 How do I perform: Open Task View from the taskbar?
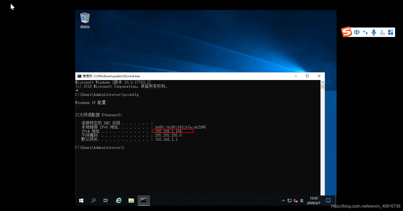106,201
